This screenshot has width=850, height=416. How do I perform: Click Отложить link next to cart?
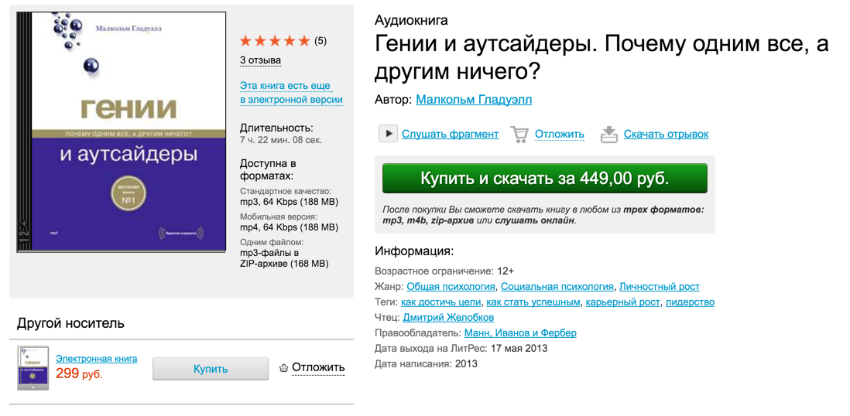[560, 134]
